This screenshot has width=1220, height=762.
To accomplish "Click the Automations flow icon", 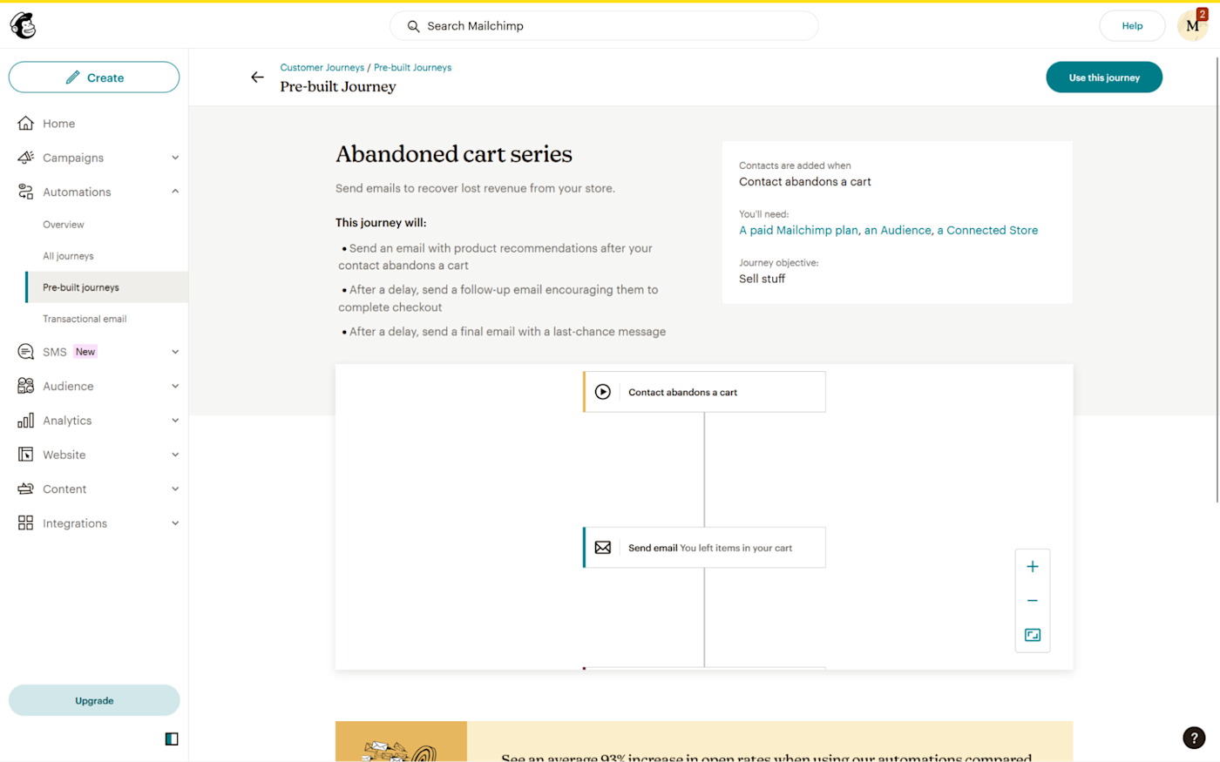I will pos(26,192).
